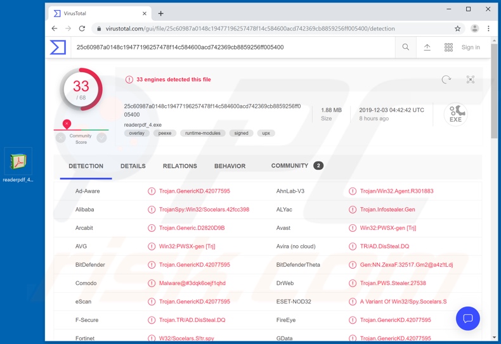Bookmark this page with star icon

[x=457, y=29]
